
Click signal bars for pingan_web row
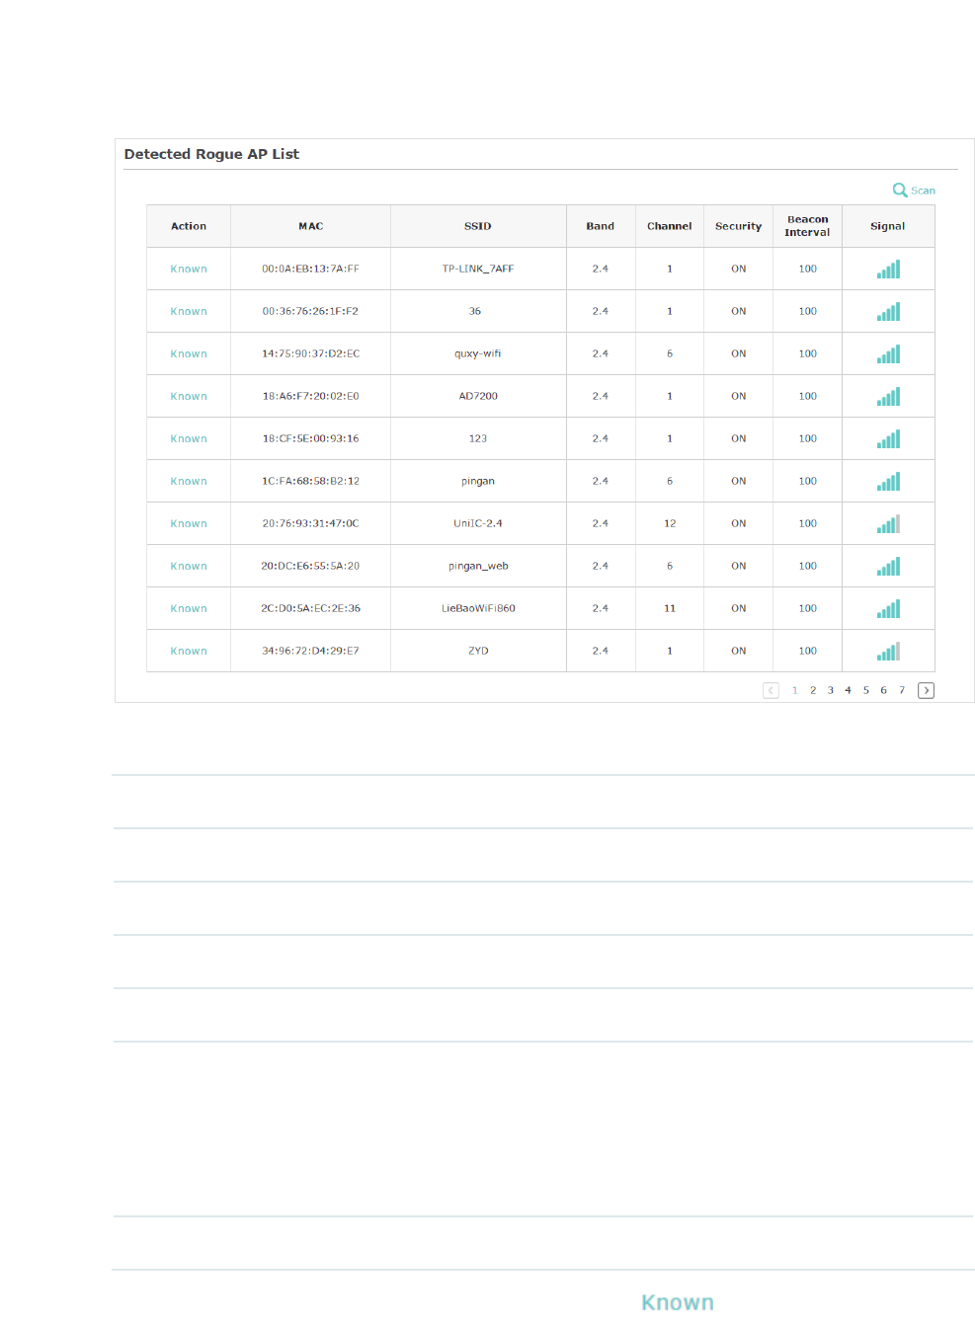[888, 566]
